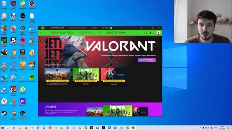The image size is (232, 130).
Task: Switch to the АКЦИИ top tab
Action: [94, 28]
